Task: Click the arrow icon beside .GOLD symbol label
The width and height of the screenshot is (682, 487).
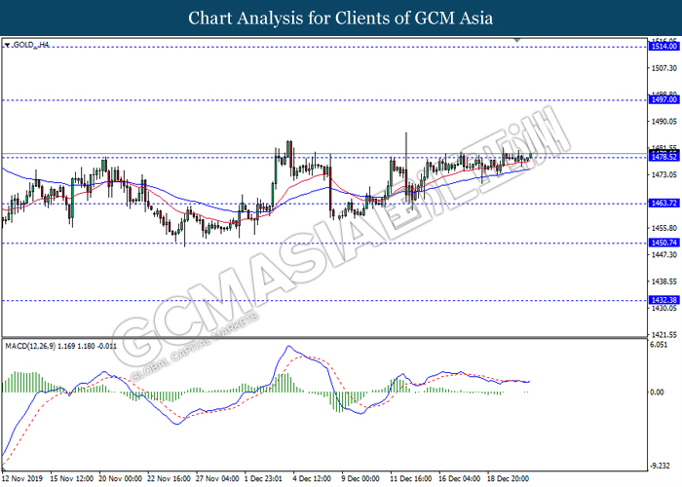Action: tap(7, 45)
